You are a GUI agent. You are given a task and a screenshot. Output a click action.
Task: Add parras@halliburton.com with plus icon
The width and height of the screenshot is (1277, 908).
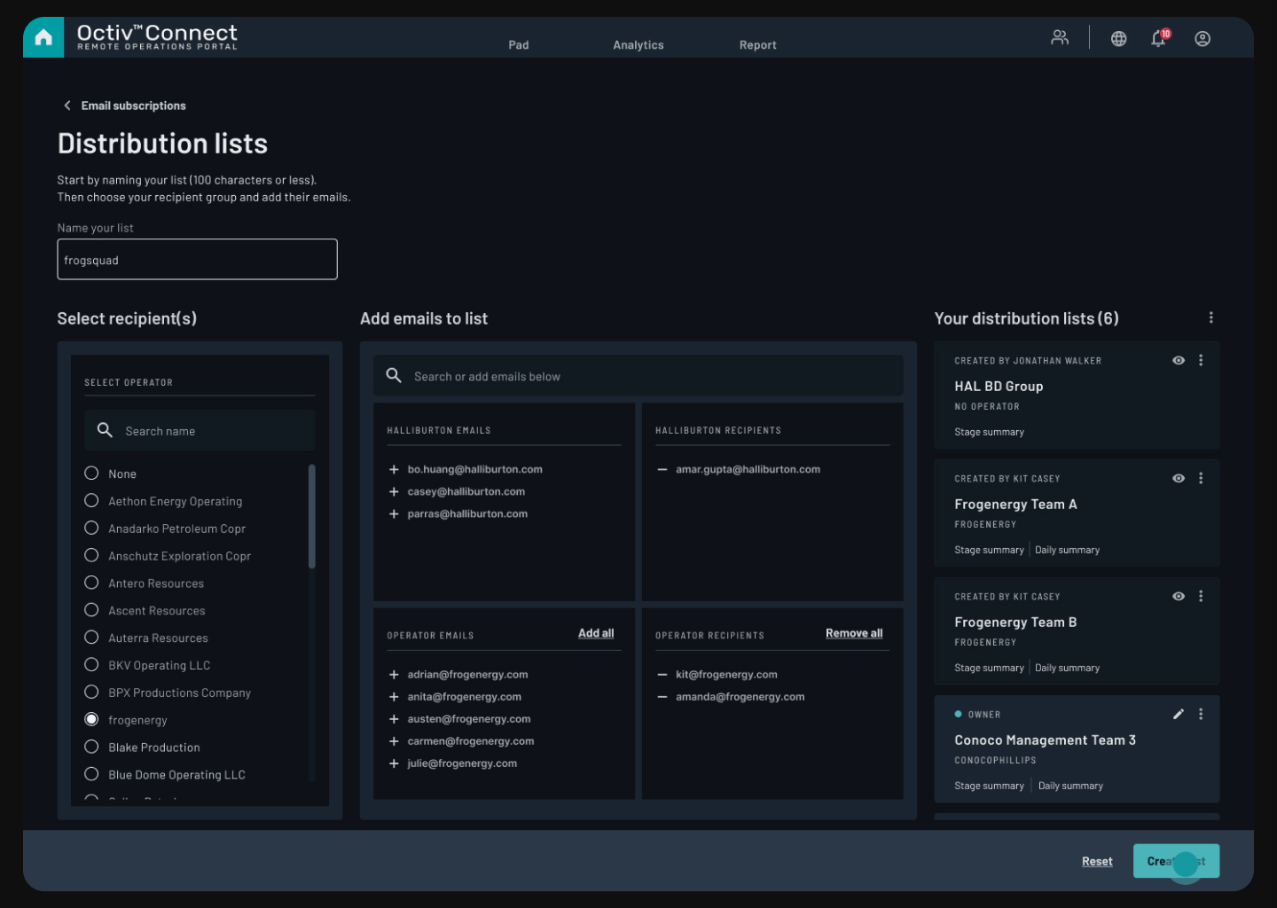click(394, 513)
